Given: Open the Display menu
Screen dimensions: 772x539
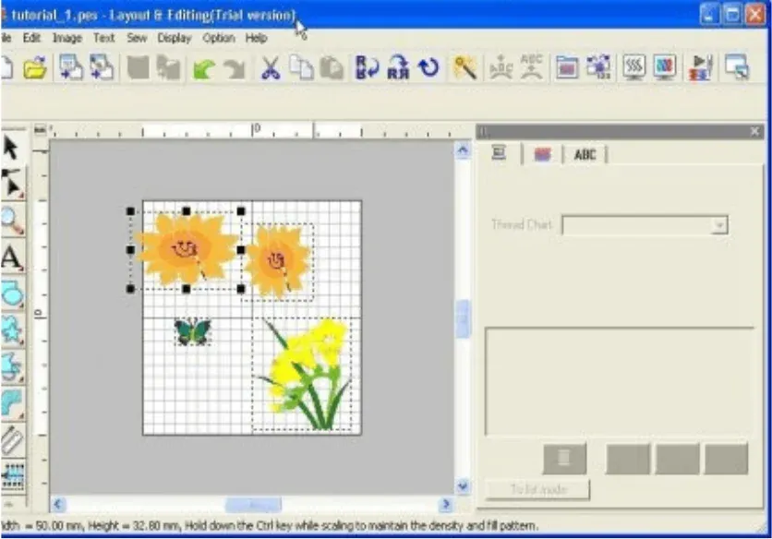Looking at the screenshot, I should tap(175, 38).
